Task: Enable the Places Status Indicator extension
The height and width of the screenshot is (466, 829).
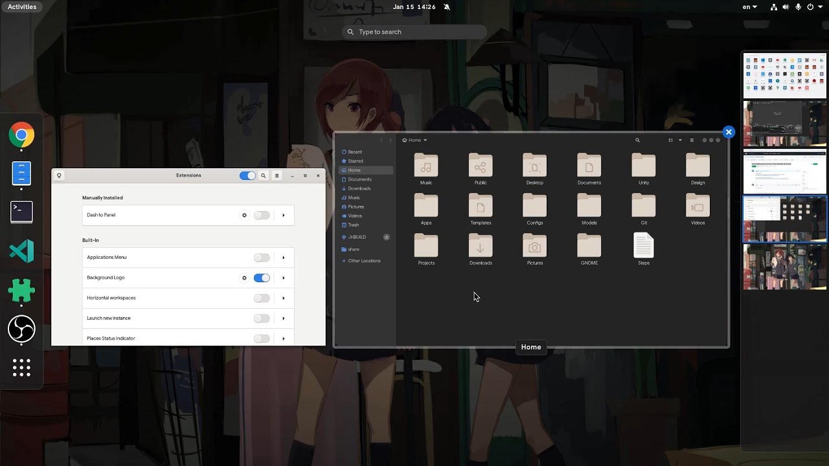Action: click(262, 338)
